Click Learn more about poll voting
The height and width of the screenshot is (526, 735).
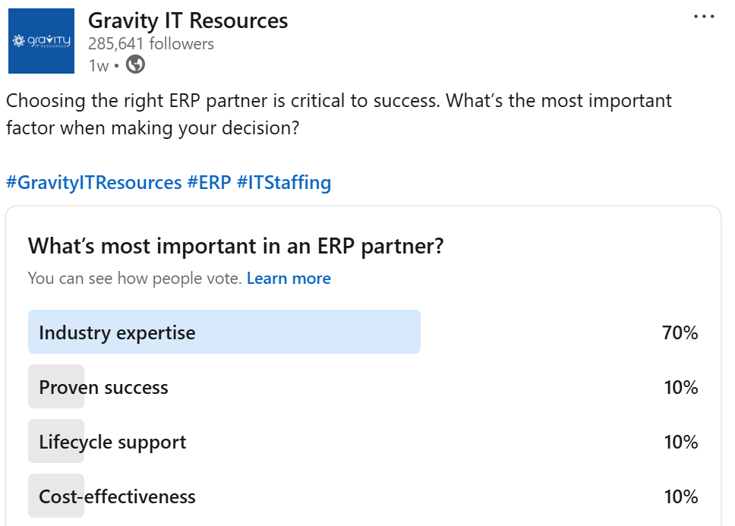pyautogui.click(x=289, y=279)
